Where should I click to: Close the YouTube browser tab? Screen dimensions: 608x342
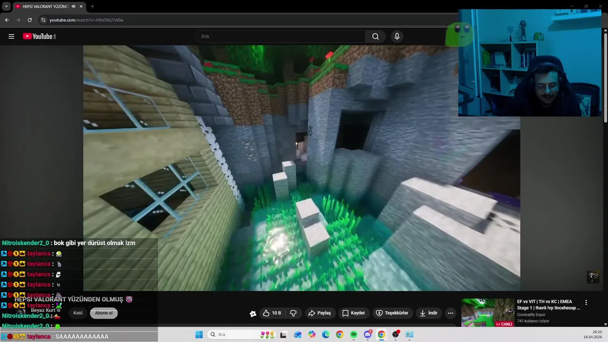coord(81,6)
